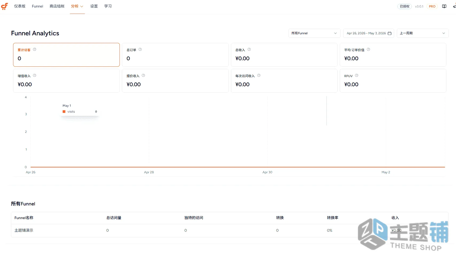Click the 总访问量 column header

114,218
